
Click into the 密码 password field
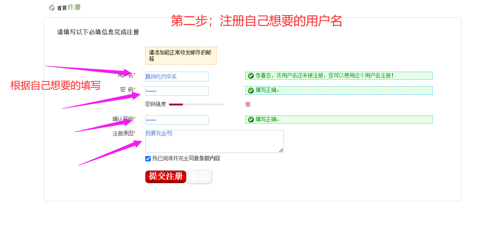177,91
